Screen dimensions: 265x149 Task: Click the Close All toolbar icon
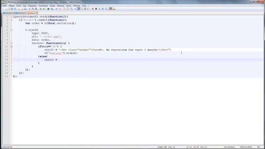[x=22, y=9]
